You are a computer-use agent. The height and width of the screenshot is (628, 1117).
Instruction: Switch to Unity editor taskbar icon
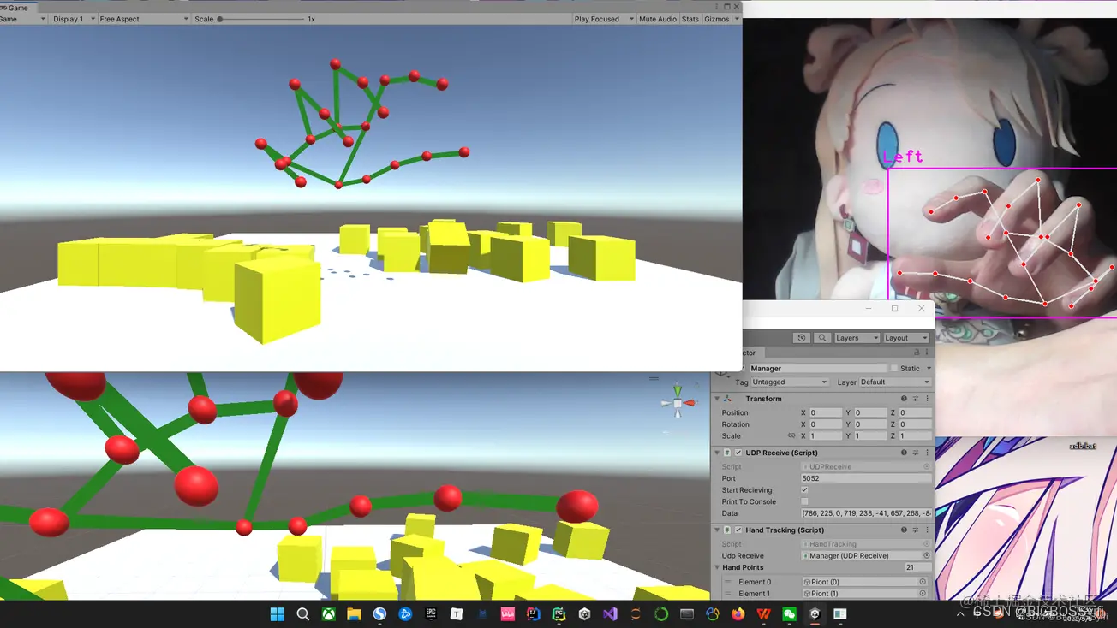tap(815, 614)
